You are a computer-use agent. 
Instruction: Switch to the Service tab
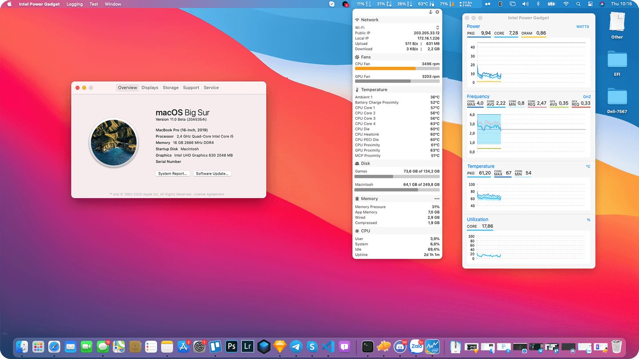coord(211,88)
